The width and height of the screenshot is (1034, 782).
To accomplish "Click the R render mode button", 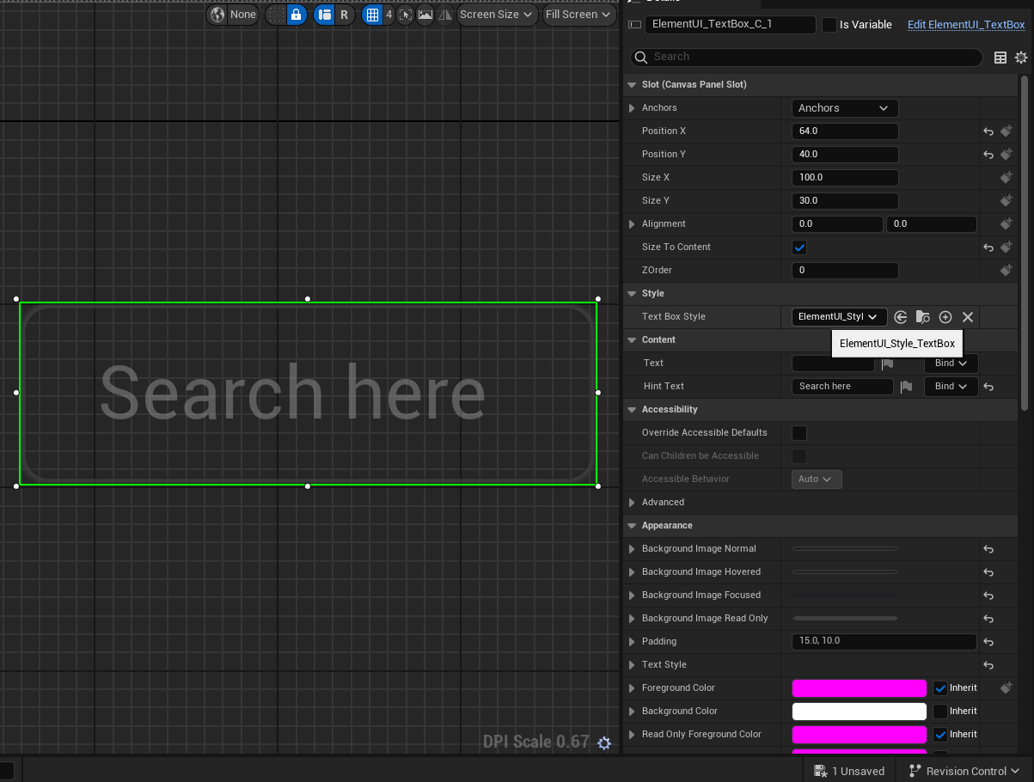I will coord(345,15).
